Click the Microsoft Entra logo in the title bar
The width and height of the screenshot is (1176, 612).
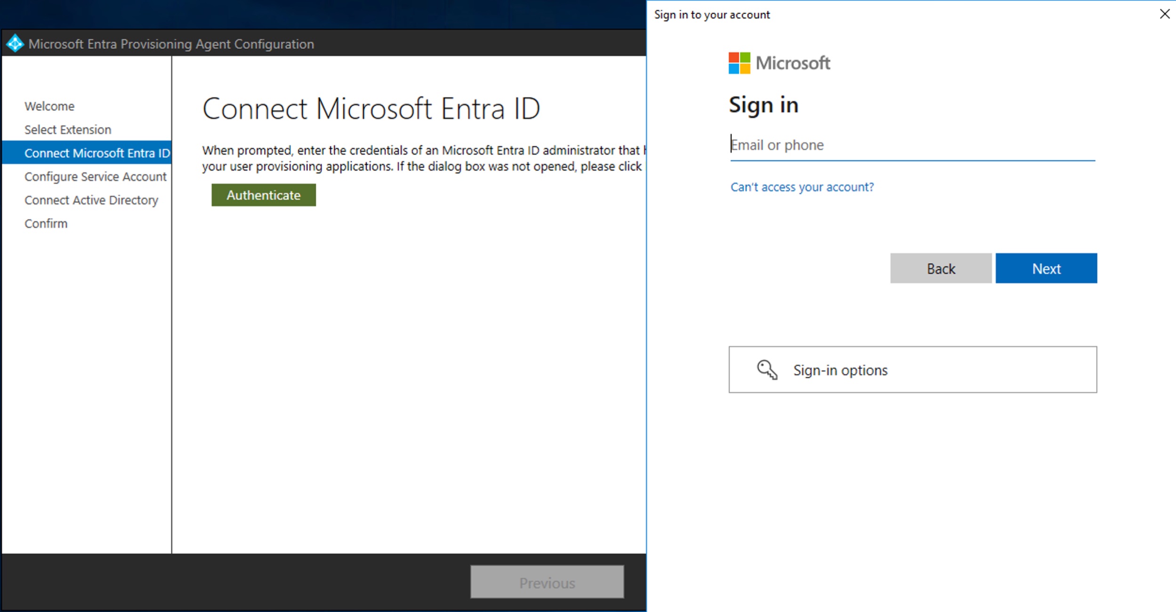pyautogui.click(x=15, y=43)
